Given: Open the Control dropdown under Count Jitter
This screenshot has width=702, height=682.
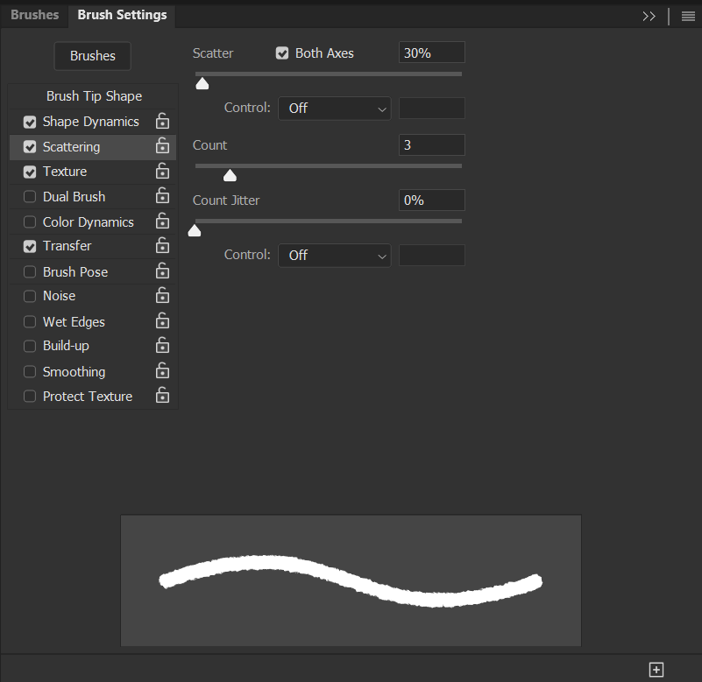Looking at the screenshot, I should (x=333, y=255).
